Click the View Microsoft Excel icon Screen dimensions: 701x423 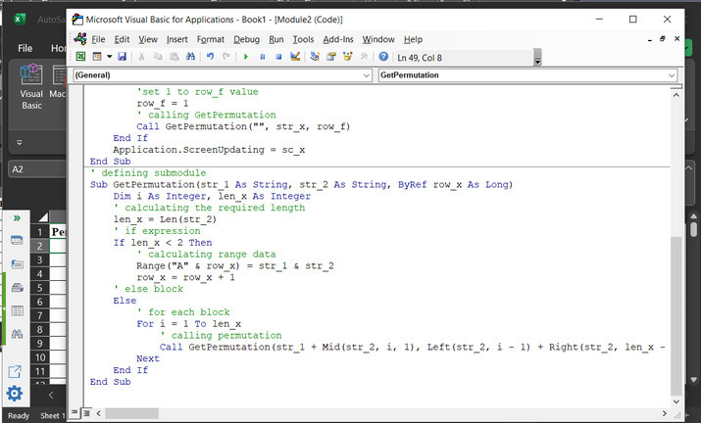(x=80, y=57)
